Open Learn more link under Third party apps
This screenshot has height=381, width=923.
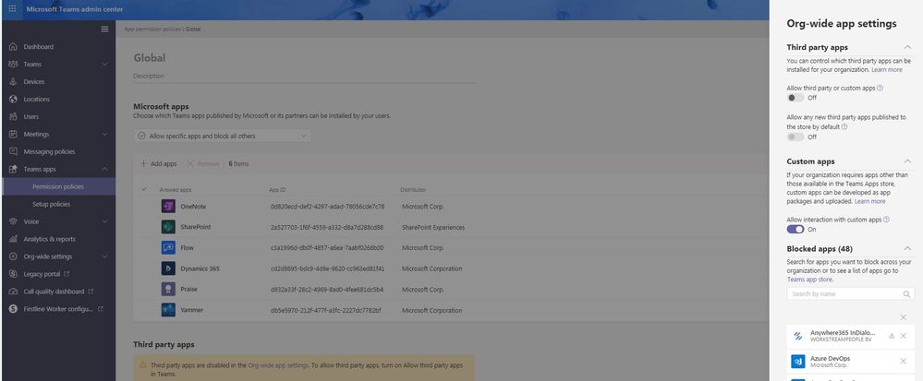click(x=886, y=69)
